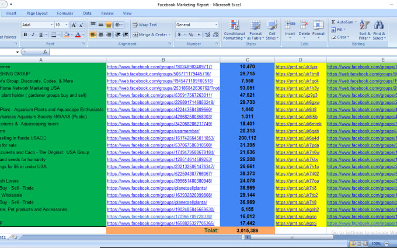The image size is (397, 248).
Task: Open the Review tab
Action: (x=107, y=13)
